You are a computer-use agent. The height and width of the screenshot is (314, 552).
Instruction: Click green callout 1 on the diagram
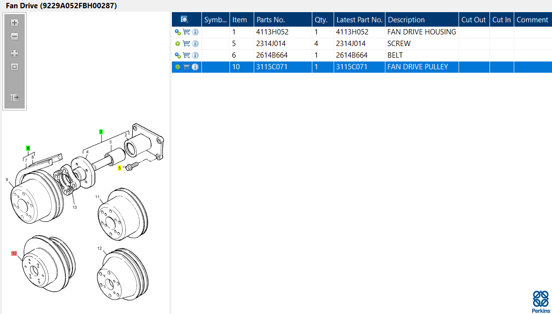(x=101, y=132)
